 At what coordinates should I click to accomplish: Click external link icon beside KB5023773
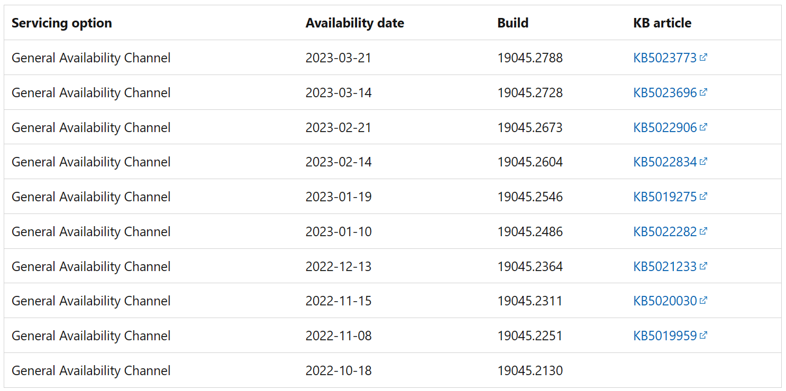click(x=703, y=58)
